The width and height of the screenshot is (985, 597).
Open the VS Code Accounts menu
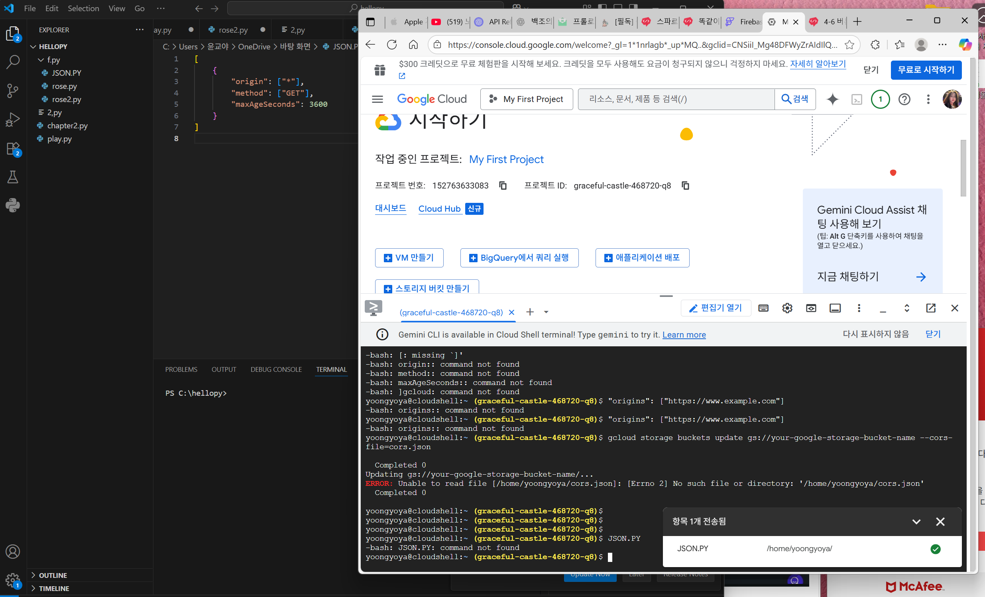[x=13, y=552]
